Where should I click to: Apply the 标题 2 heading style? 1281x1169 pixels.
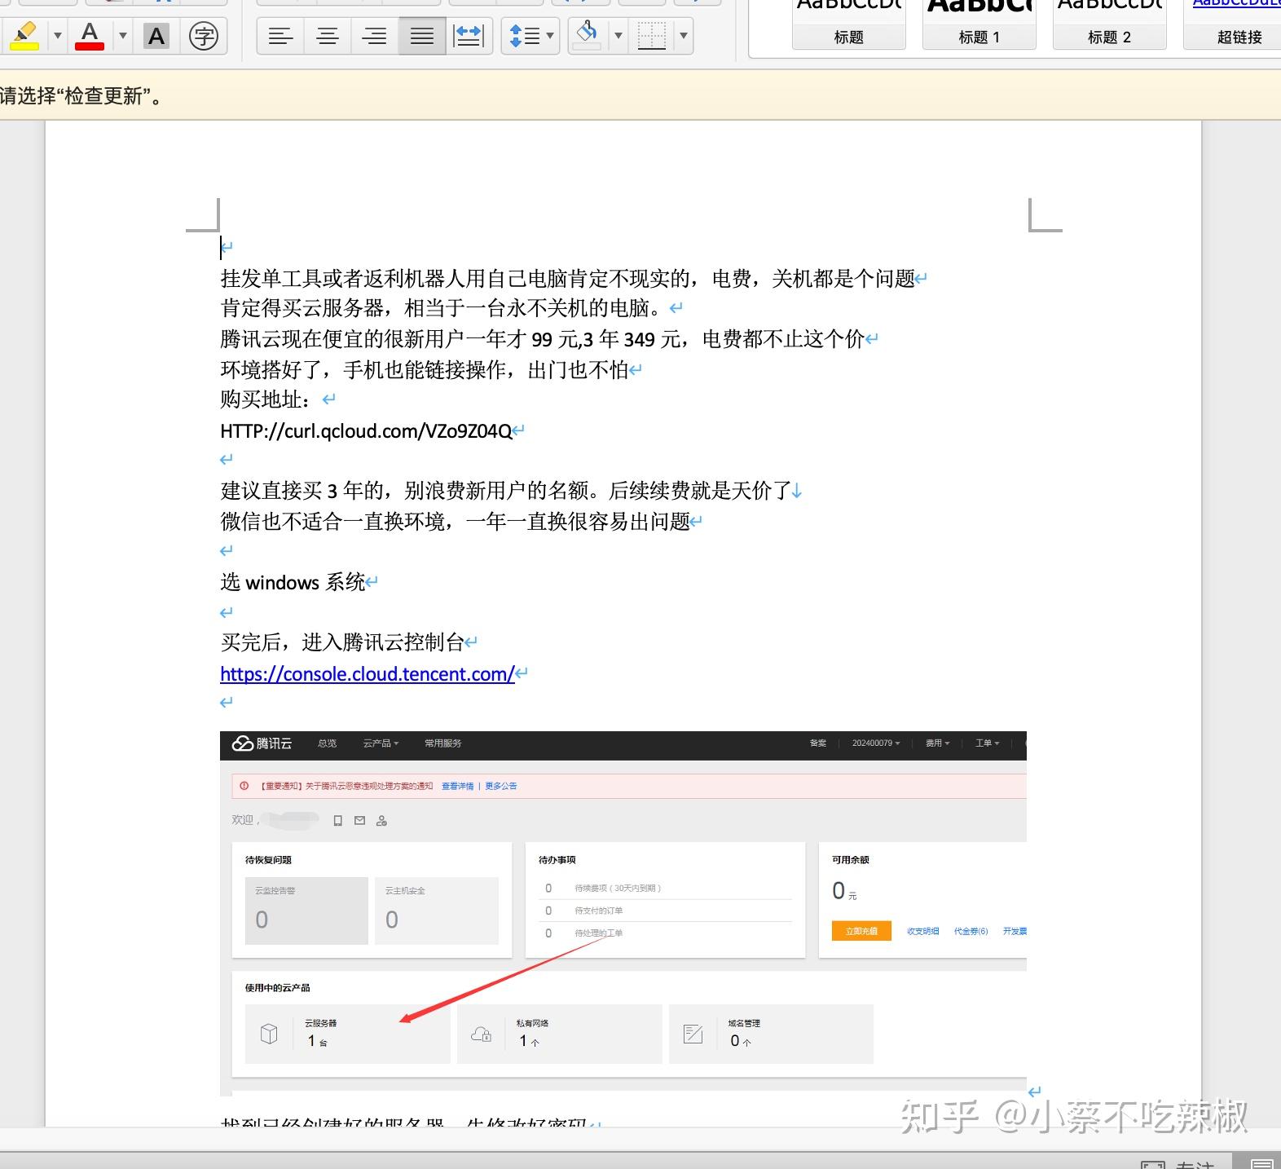[x=1110, y=23]
